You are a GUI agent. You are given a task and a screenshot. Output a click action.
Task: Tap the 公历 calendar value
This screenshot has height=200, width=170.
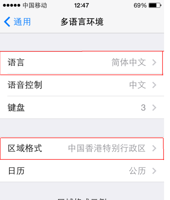tap(137, 171)
